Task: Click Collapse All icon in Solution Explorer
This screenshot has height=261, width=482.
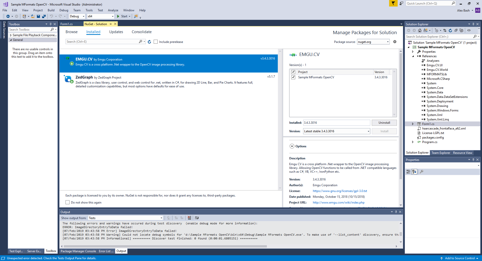Action: pos(456,30)
